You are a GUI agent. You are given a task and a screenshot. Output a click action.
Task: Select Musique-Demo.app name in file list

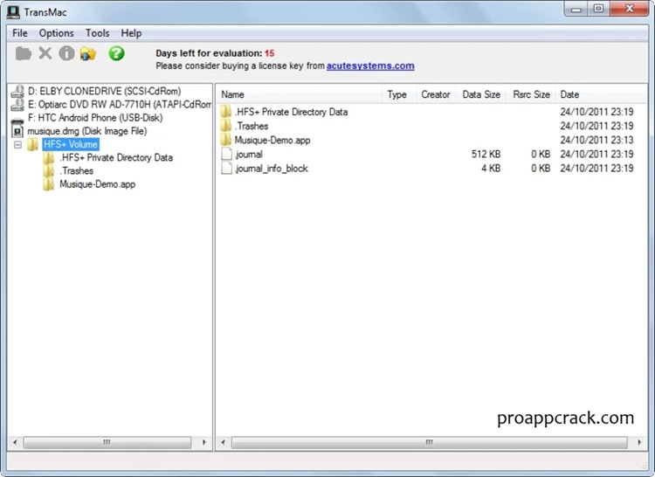coord(272,141)
